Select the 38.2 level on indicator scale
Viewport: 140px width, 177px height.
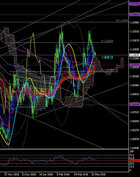click(132, 164)
